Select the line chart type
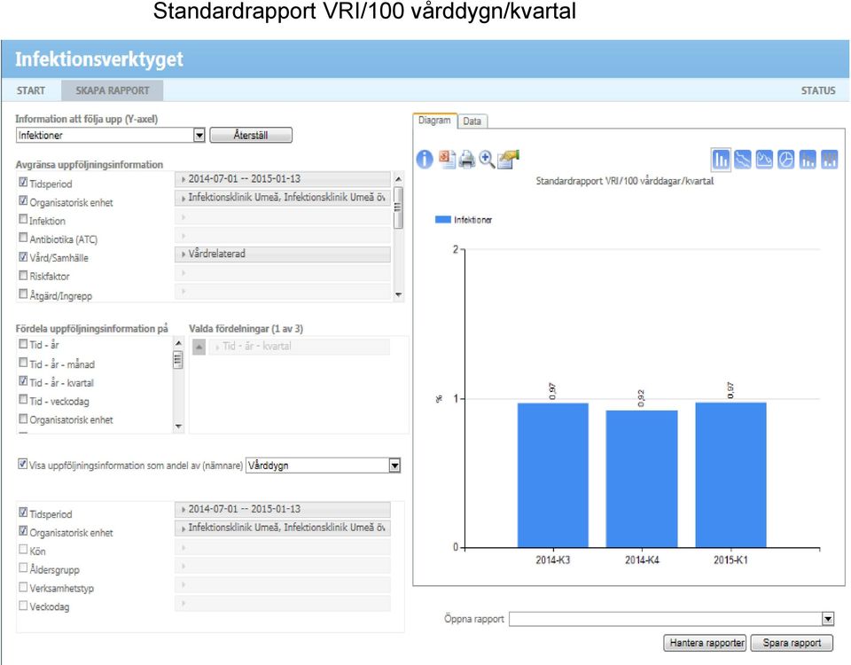This screenshot has height=665, width=851. (743, 160)
